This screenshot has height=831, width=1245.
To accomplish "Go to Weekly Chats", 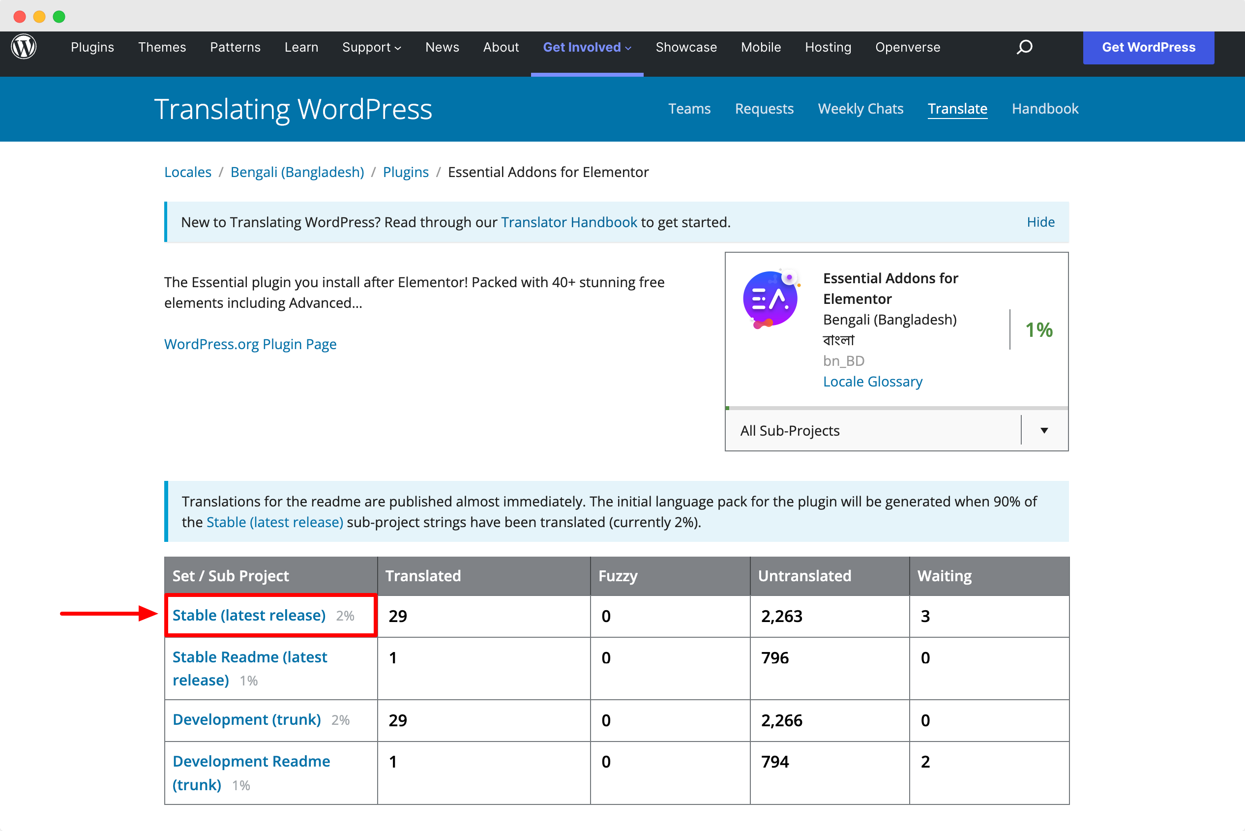I will point(860,109).
